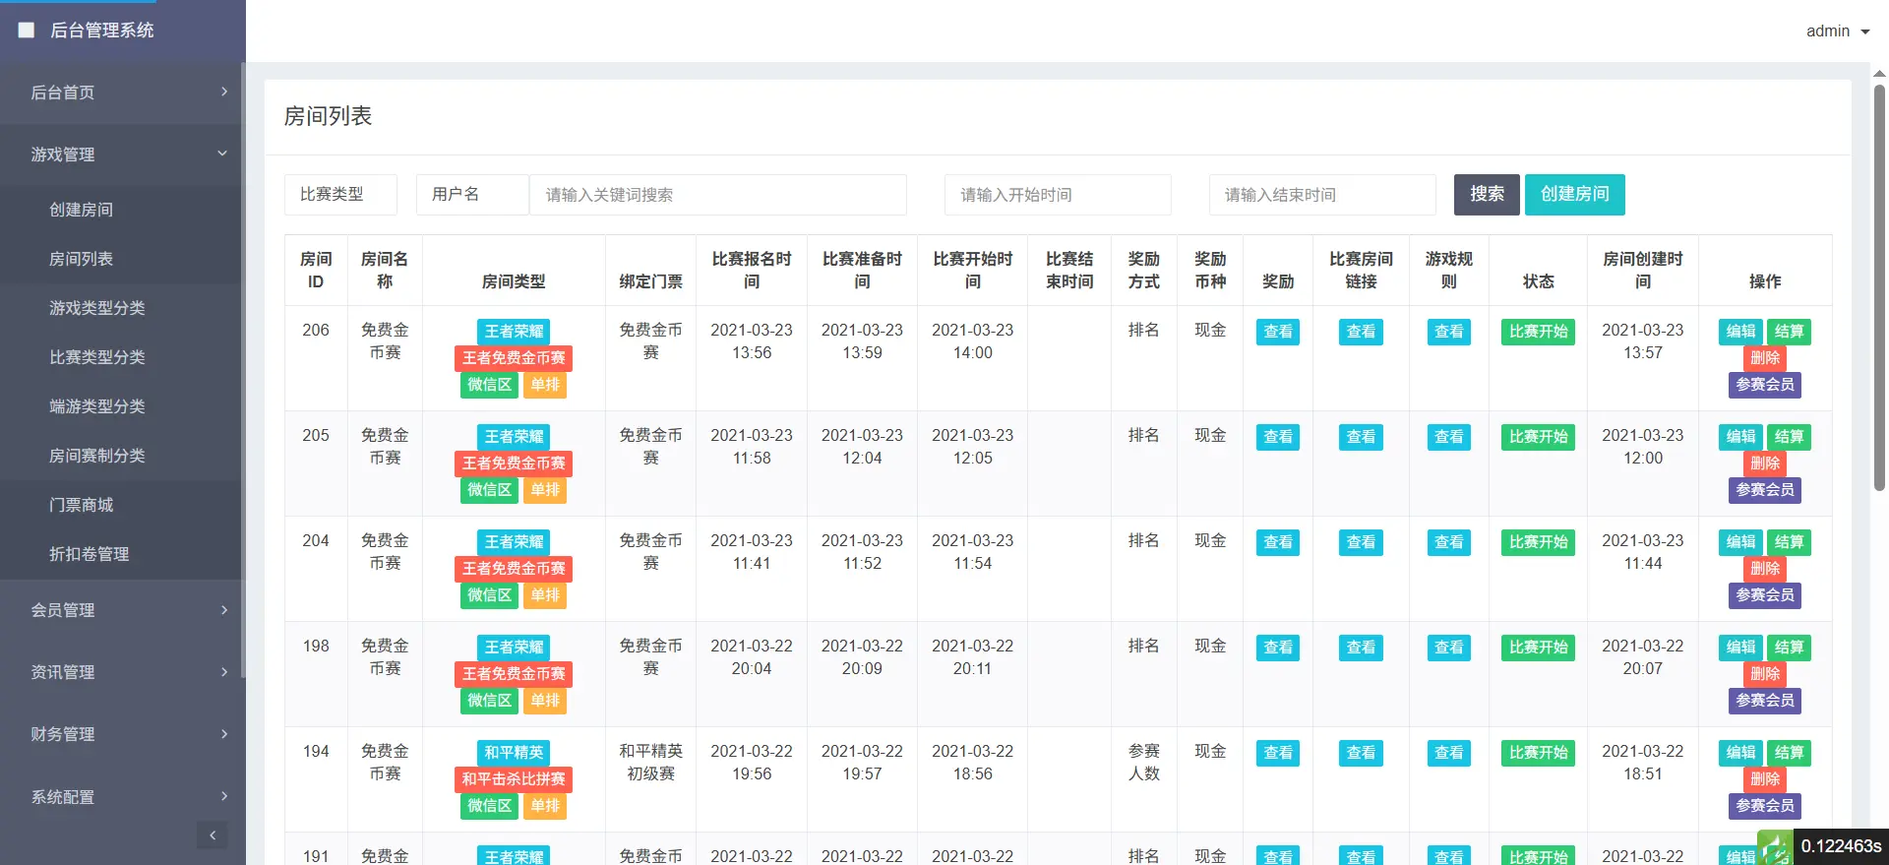Go to 创建房间 in the sidebar

[122, 210]
